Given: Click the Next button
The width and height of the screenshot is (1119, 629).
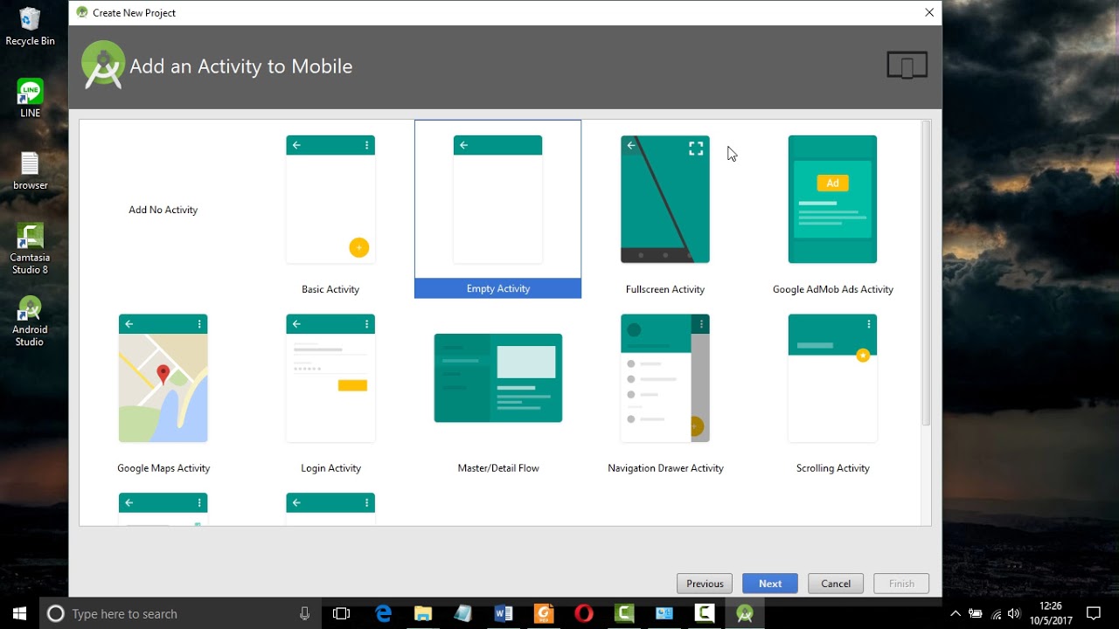Looking at the screenshot, I should (x=770, y=584).
